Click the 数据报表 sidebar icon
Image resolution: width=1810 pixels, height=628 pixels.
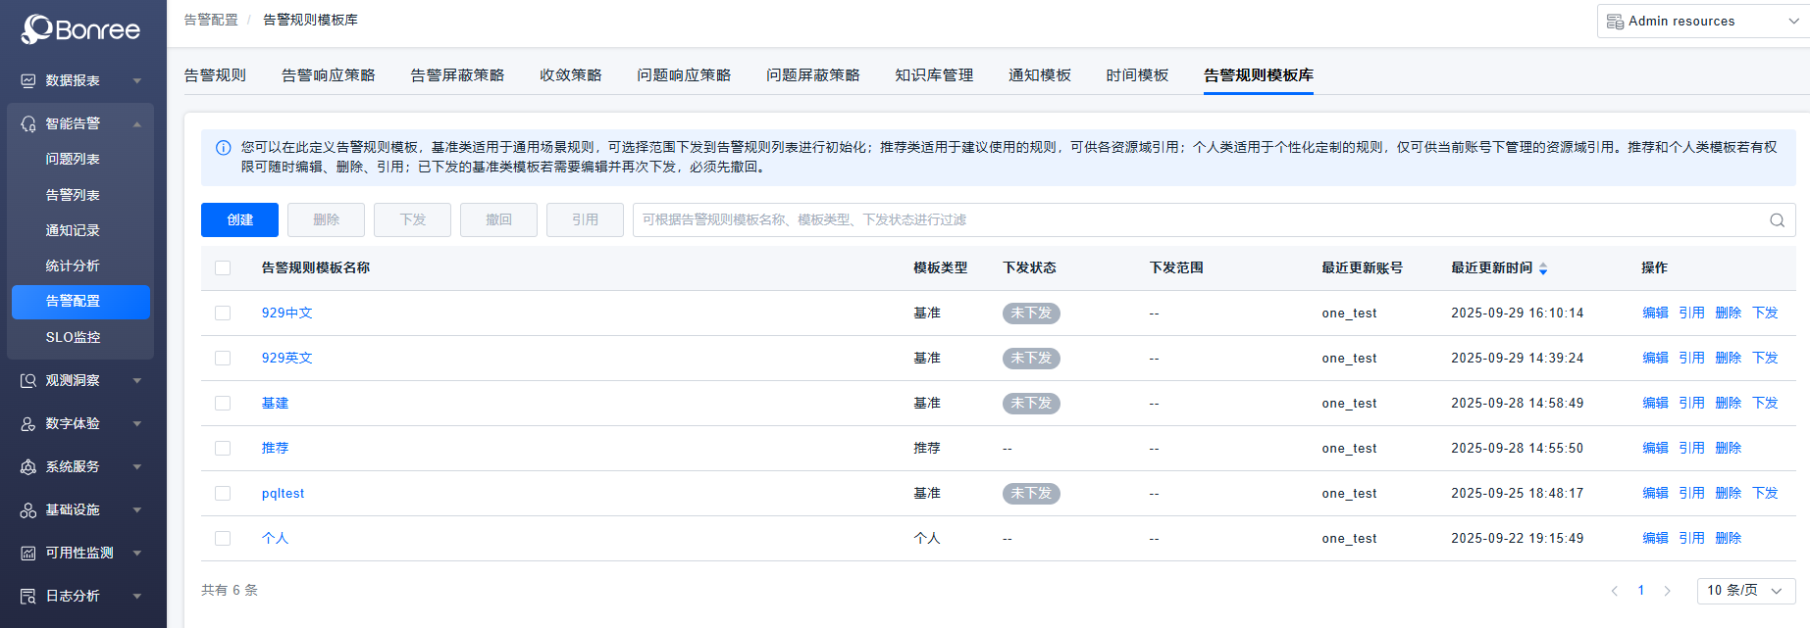pos(28,80)
